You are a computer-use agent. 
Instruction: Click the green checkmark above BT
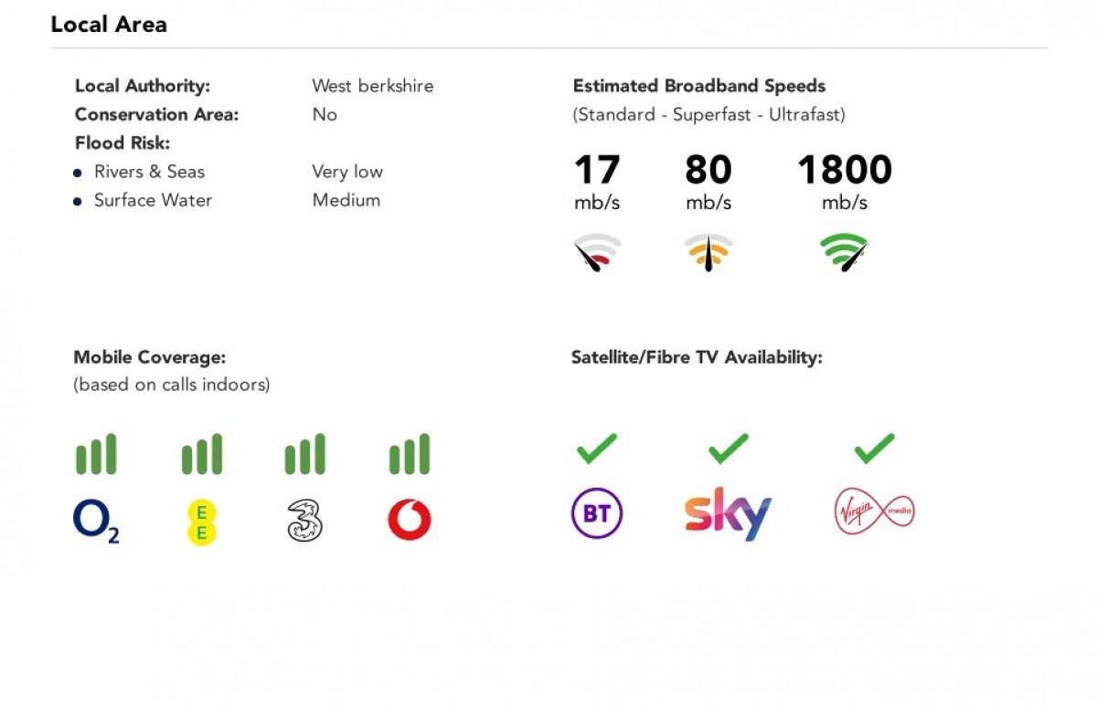click(597, 448)
